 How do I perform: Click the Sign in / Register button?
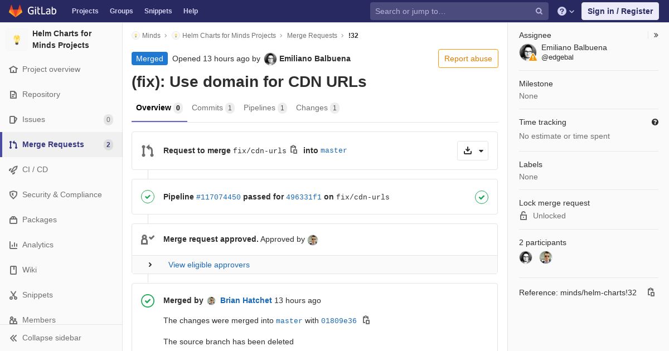620,11
